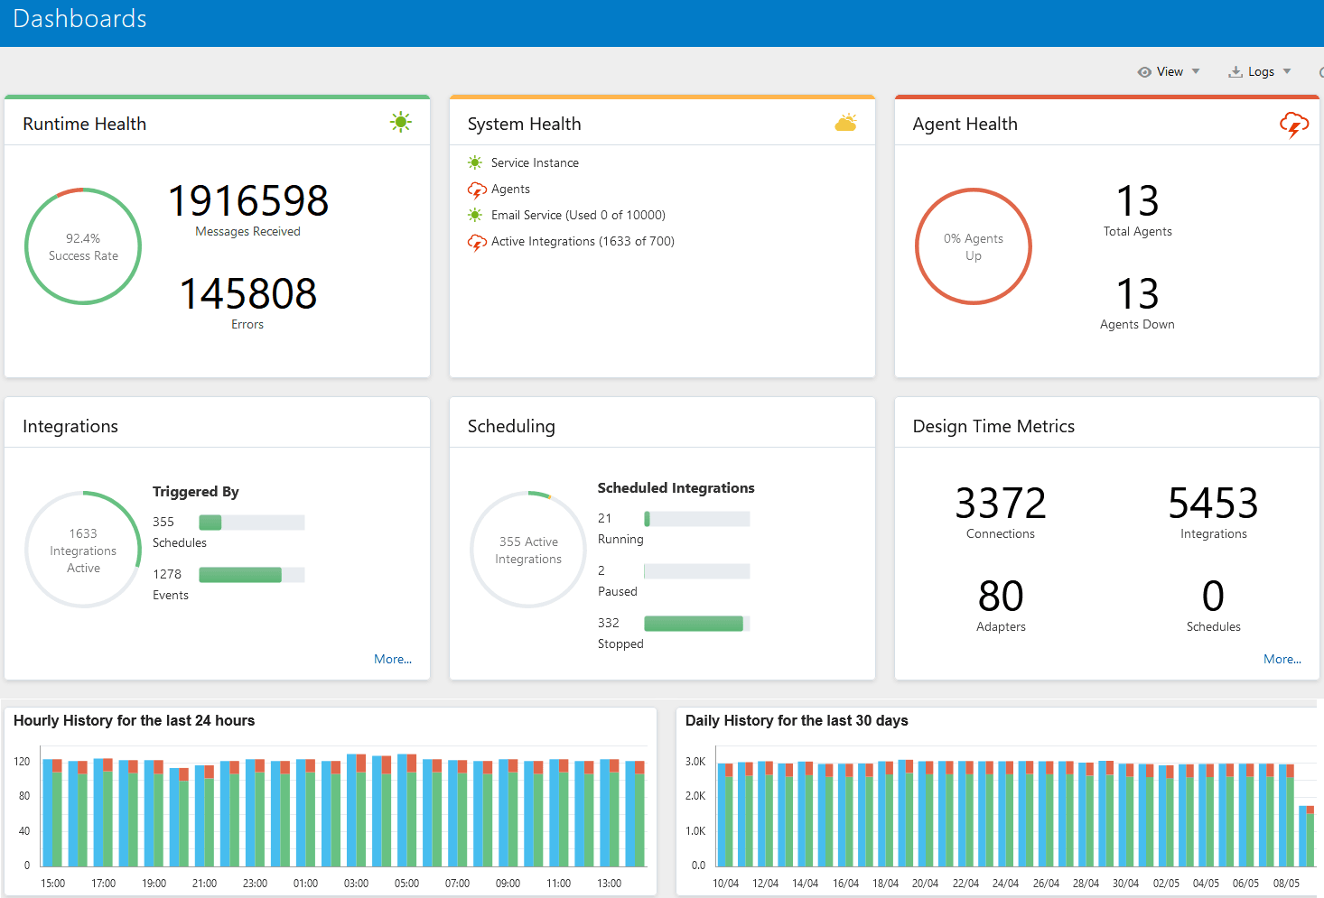Viewport: 1324px width, 898px height.
Task: Click the 15:00 bar in hourly chart
Action: [52, 812]
